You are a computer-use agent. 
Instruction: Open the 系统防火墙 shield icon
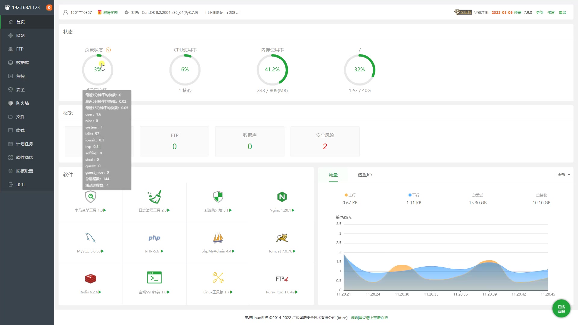point(218,197)
